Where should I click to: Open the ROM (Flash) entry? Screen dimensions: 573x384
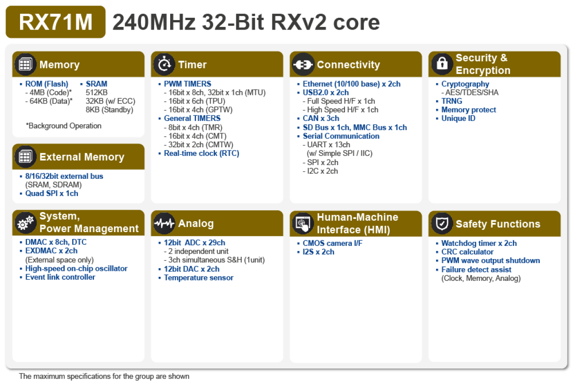pos(46,83)
